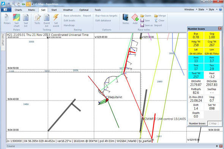Expand the Style dropdown menu

tap(213, 9)
